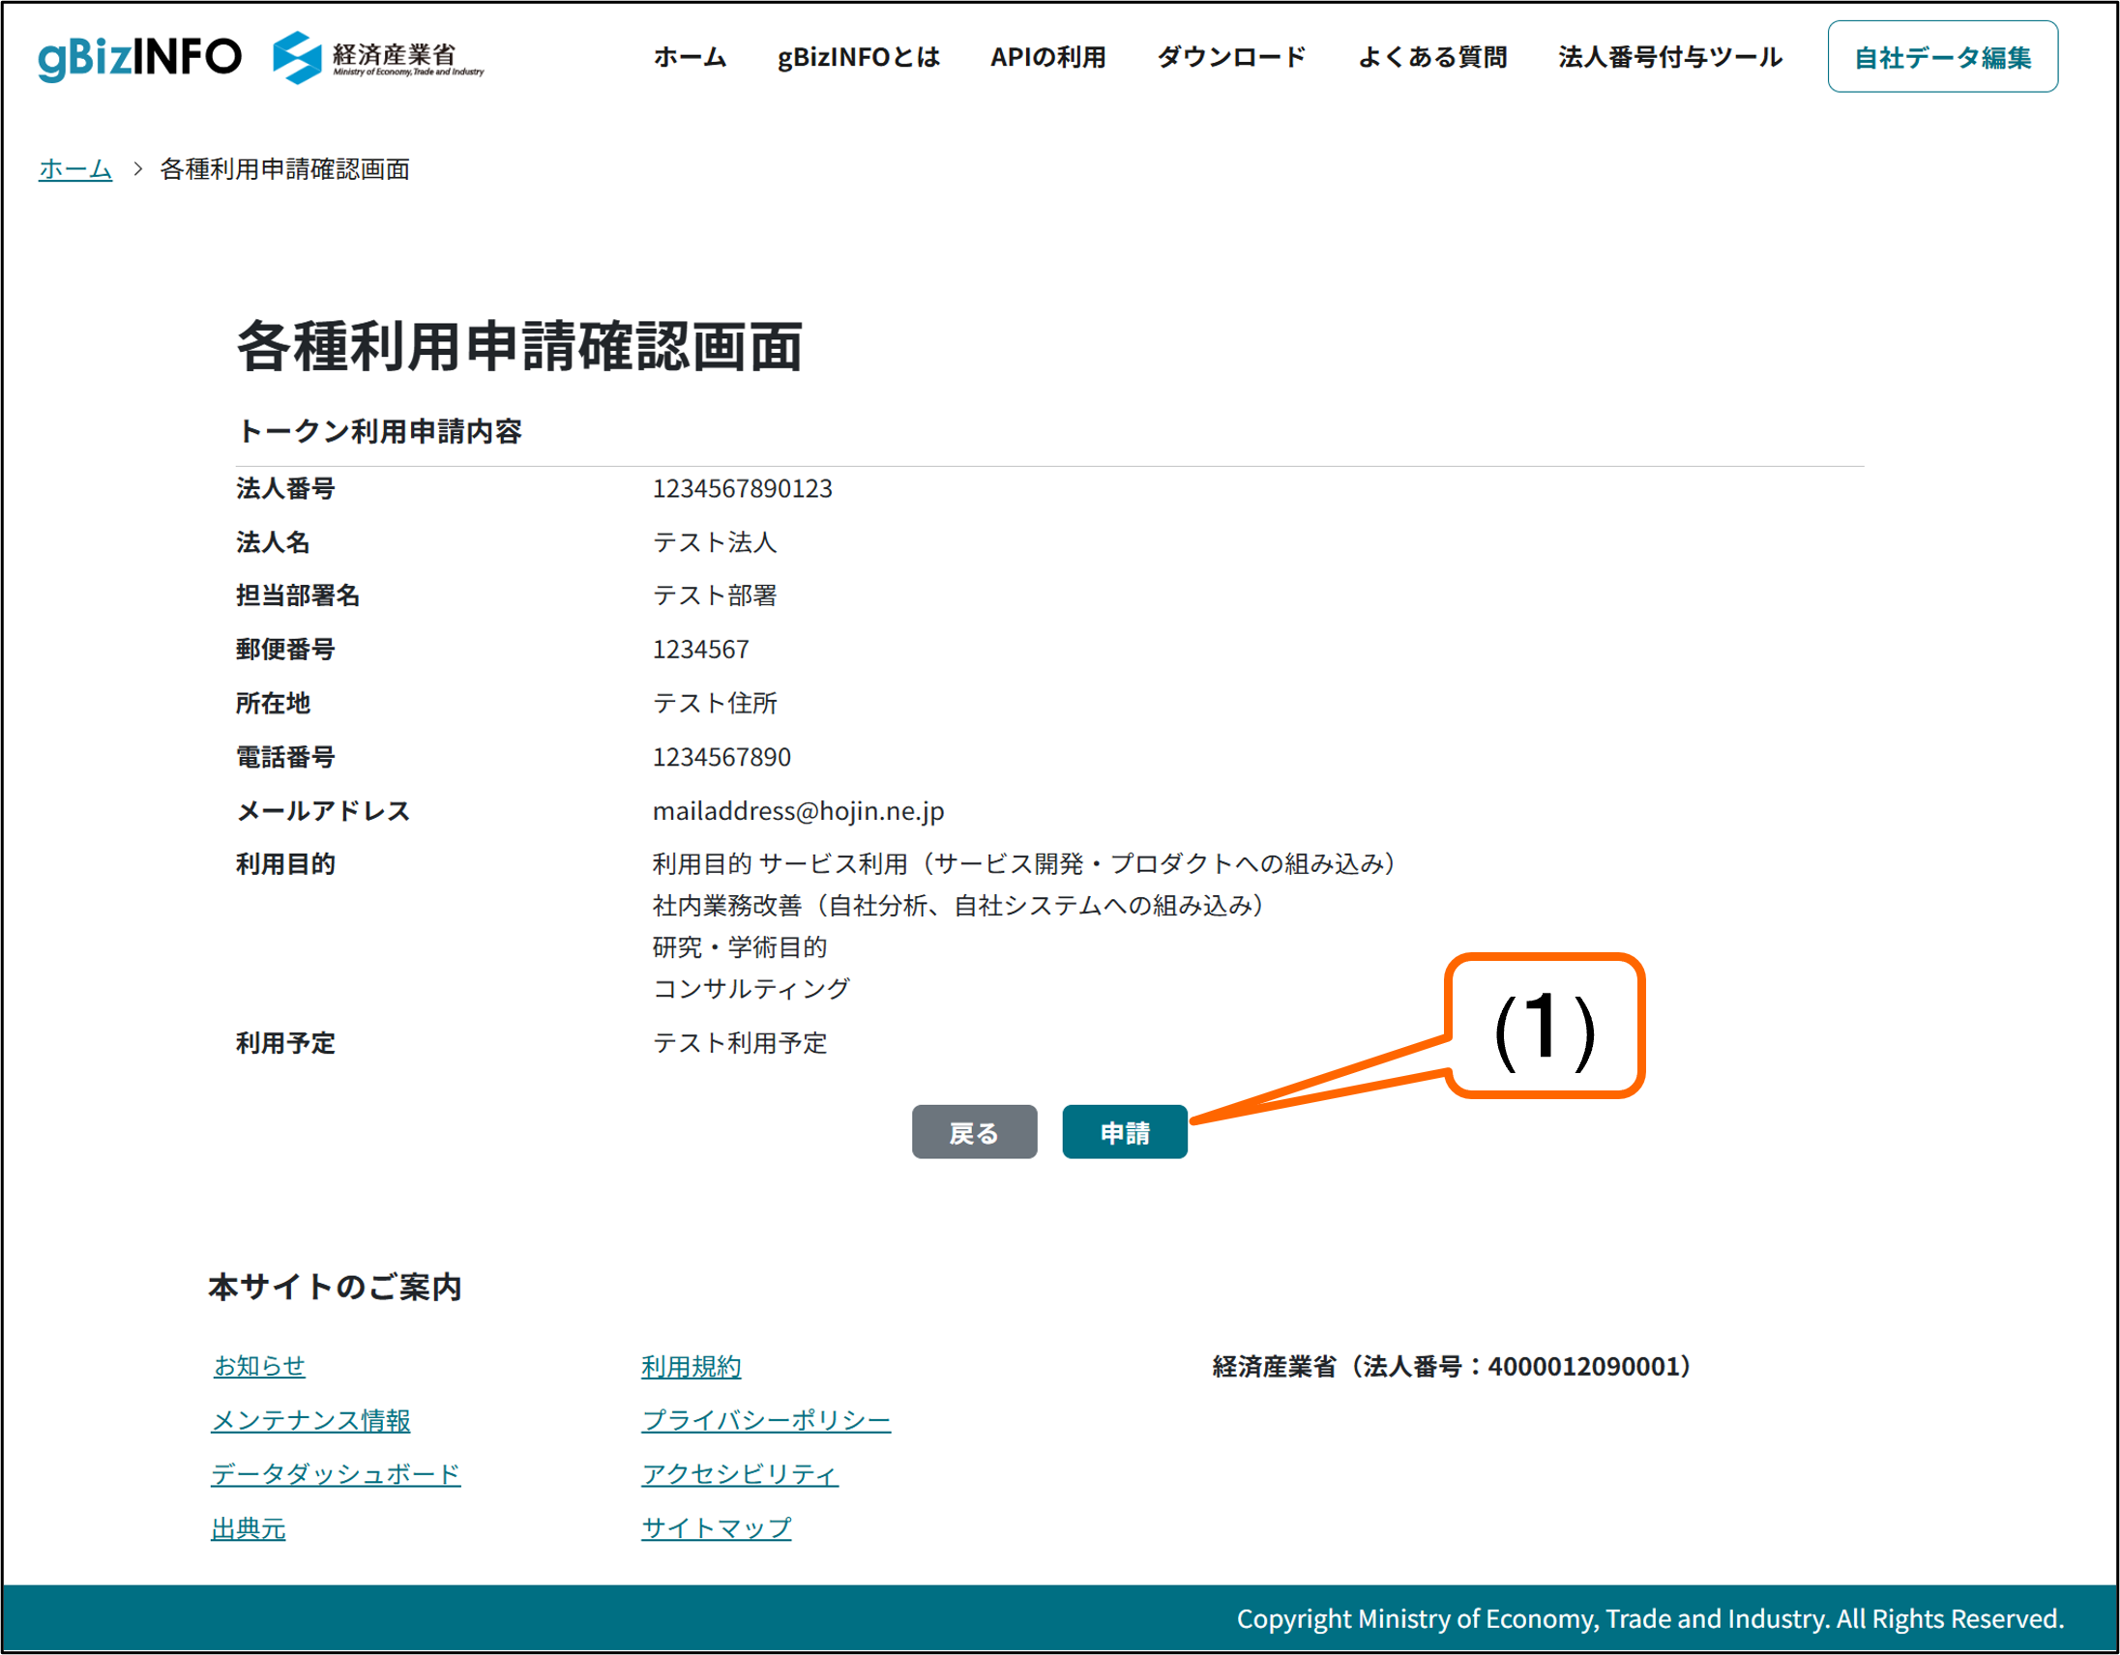Follow the ホーム breadcrumb link
The width and height of the screenshot is (2120, 1655).
[x=74, y=168]
